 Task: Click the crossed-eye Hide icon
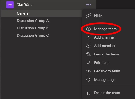pyautogui.click(x=89, y=16)
